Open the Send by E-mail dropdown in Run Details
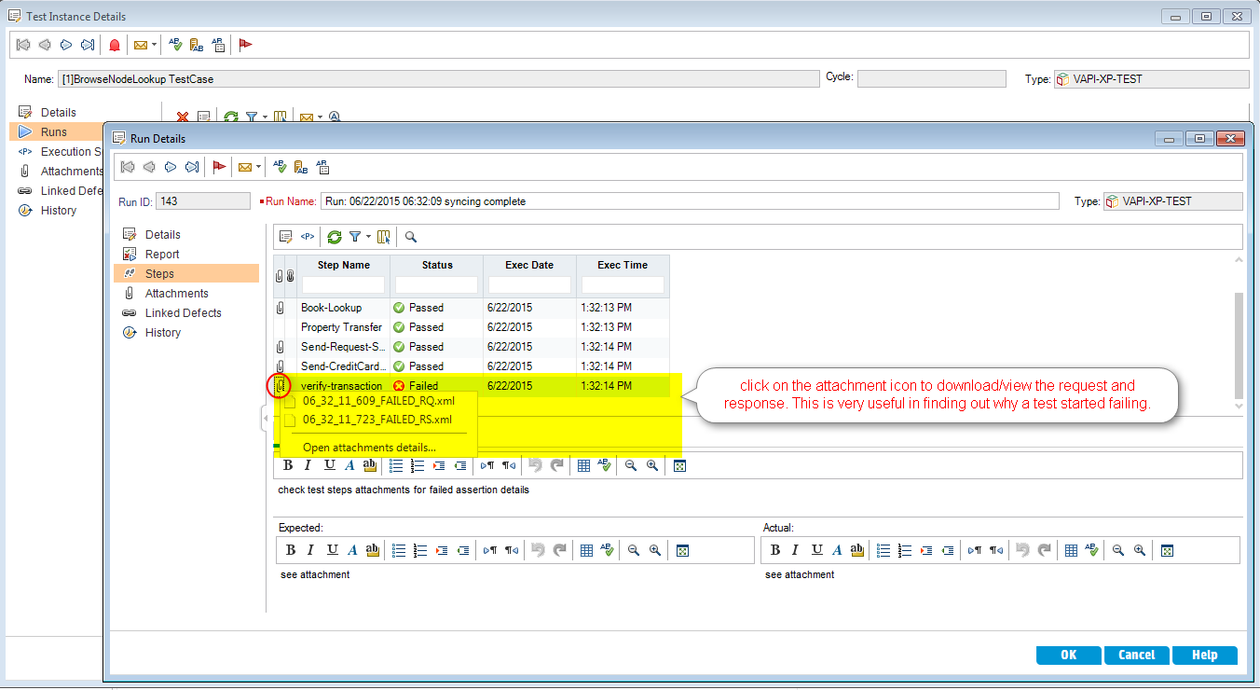Image resolution: width=1260 pixels, height=690 pixels. 258,168
